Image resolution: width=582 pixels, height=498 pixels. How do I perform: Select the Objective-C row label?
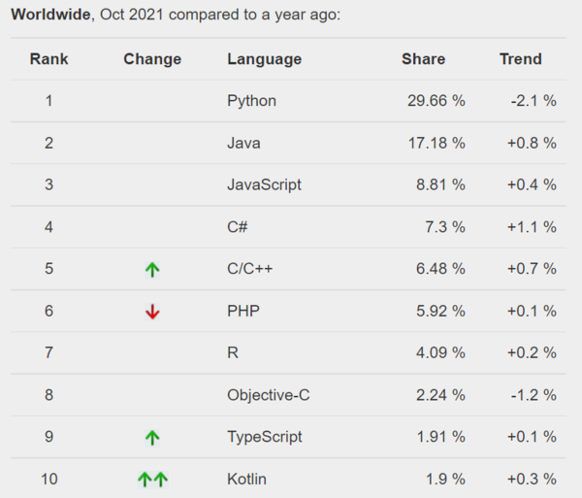[268, 395]
